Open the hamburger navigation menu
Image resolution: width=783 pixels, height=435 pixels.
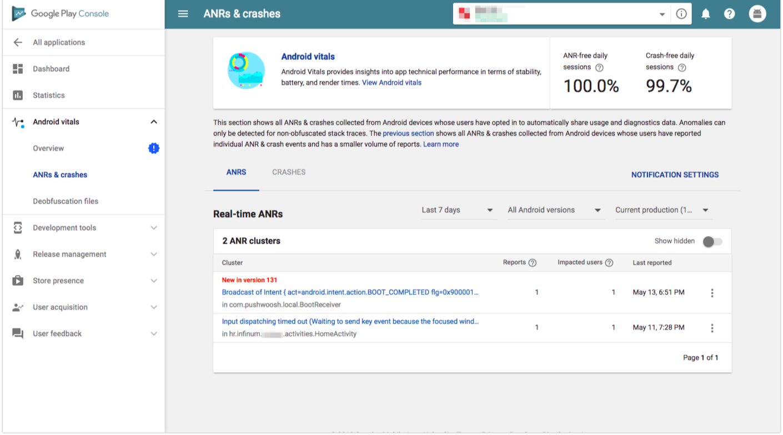[183, 14]
